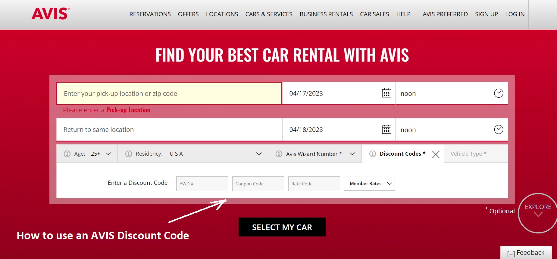Viewport: 557px width, 259px height.
Task: Click the Sign Up link
Action: click(x=487, y=14)
